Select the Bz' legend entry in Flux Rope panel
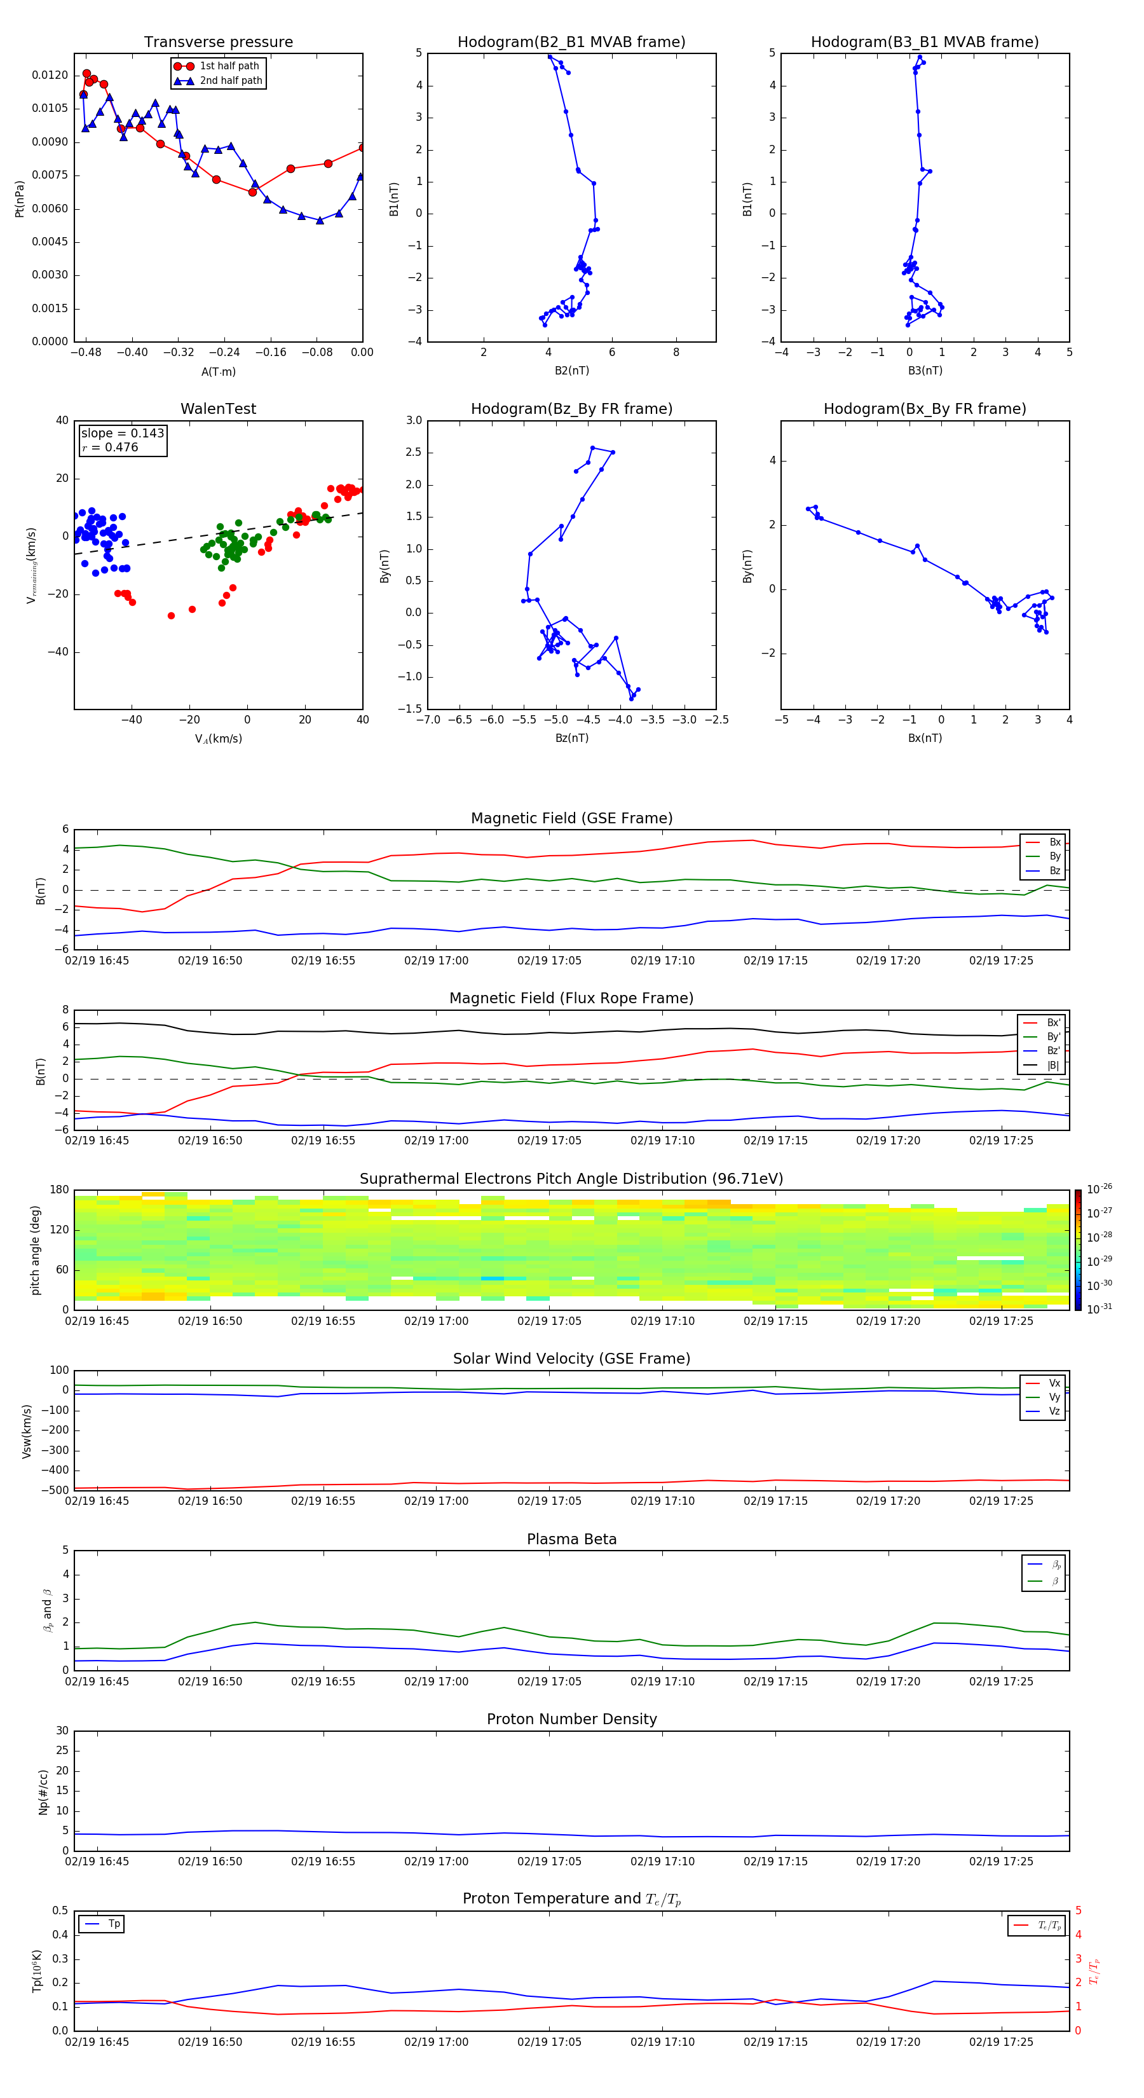Image resolution: width=1144 pixels, height=2098 pixels. (x=1042, y=1051)
